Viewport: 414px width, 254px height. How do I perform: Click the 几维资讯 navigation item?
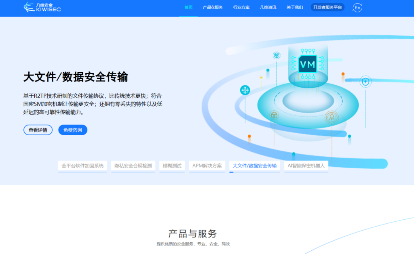tap(268, 7)
